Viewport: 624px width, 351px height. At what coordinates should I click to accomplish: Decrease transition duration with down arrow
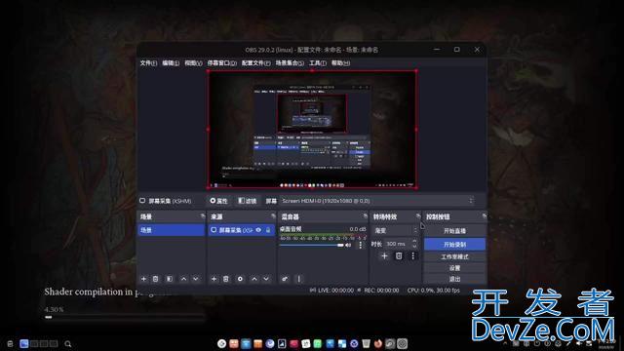(414, 246)
